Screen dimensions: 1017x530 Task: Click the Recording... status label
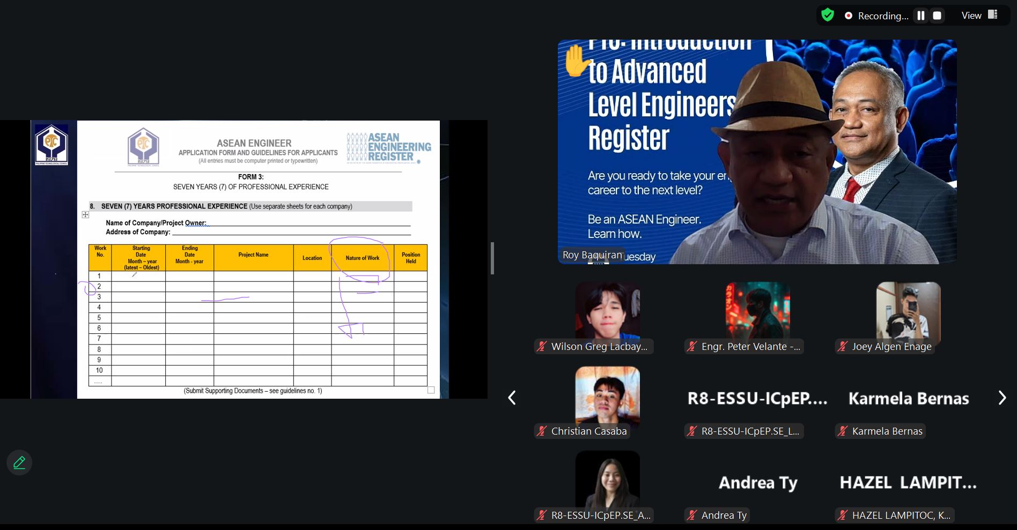click(882, 16)
